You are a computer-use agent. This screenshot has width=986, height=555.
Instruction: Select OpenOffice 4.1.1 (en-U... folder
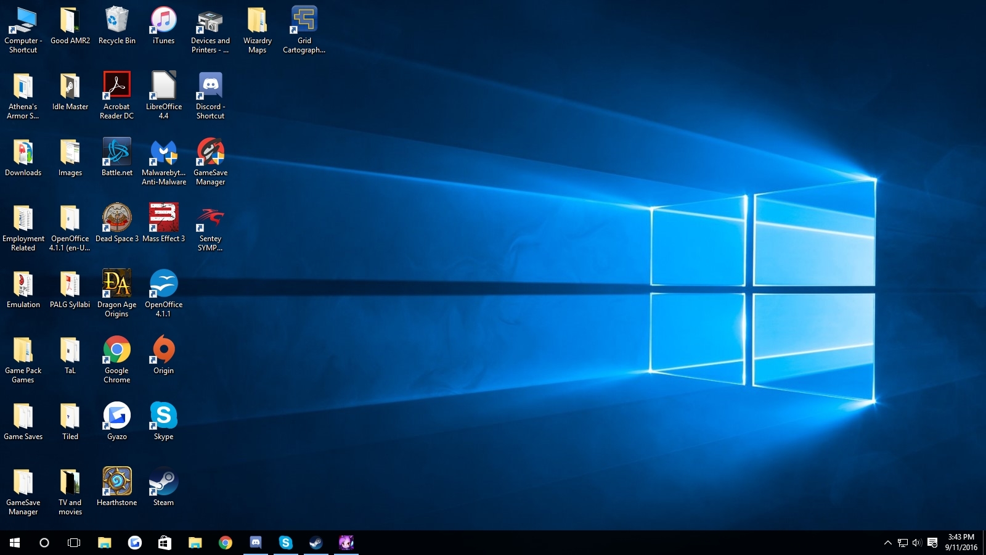(x=70, y=228)
